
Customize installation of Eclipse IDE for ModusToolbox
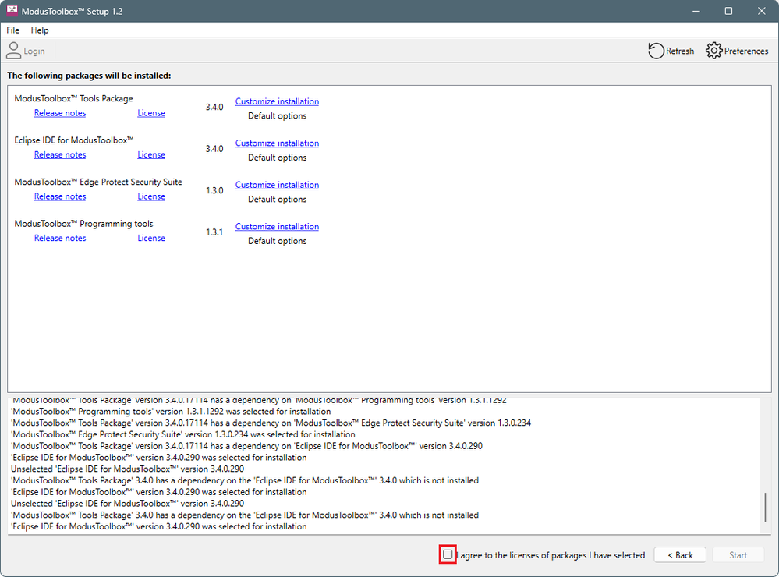(277, 143)
